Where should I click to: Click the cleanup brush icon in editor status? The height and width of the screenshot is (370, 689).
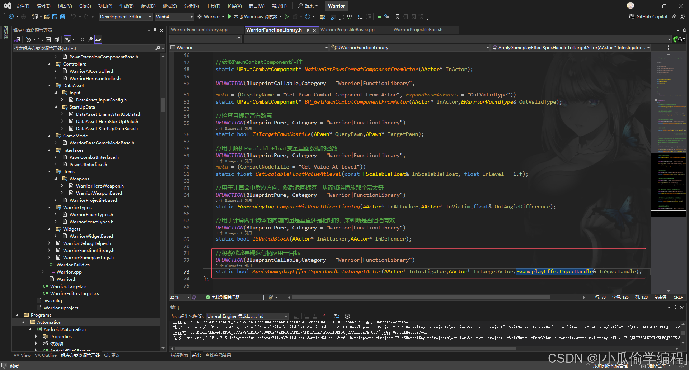tap(271, 297)
